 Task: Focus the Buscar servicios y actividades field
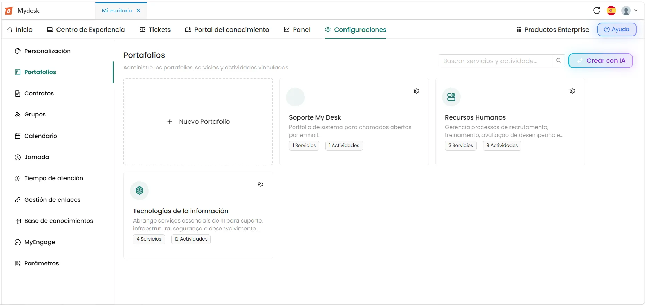(496, 61)
